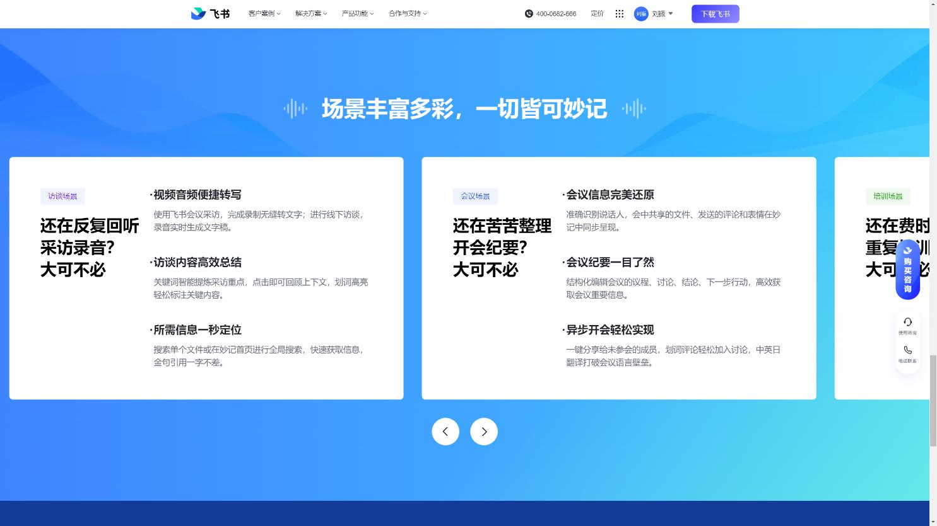Select the 会议场景 tag
The width and height of the screenshot is (937, 526).
point(475,197)
